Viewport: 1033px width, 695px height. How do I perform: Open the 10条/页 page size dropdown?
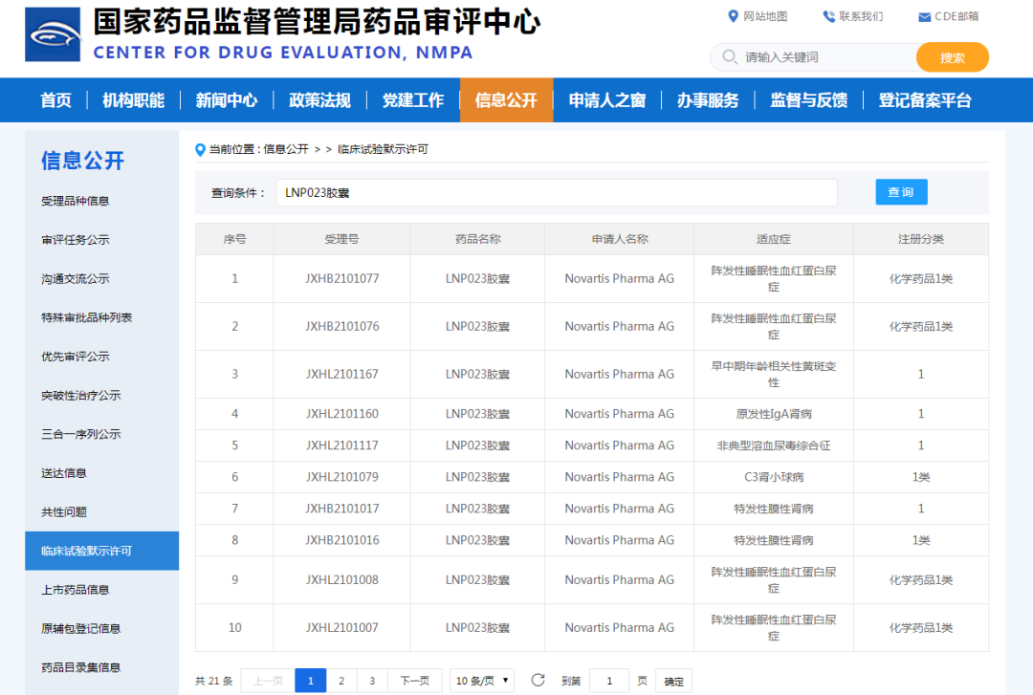(x=481, y=680)
